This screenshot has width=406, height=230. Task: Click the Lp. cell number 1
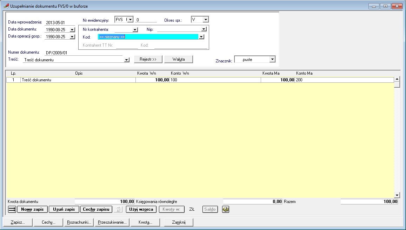[13, 80]
